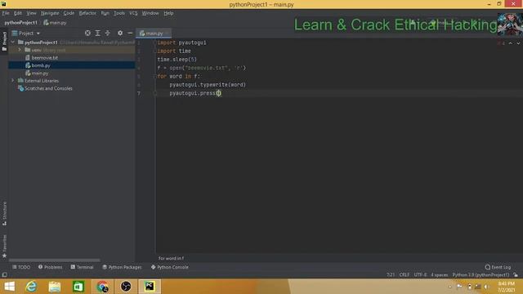Hide the Project panel with minus icon
This screenshot has width=523, height=294.
pyautogui.click(x=130, y=33)
